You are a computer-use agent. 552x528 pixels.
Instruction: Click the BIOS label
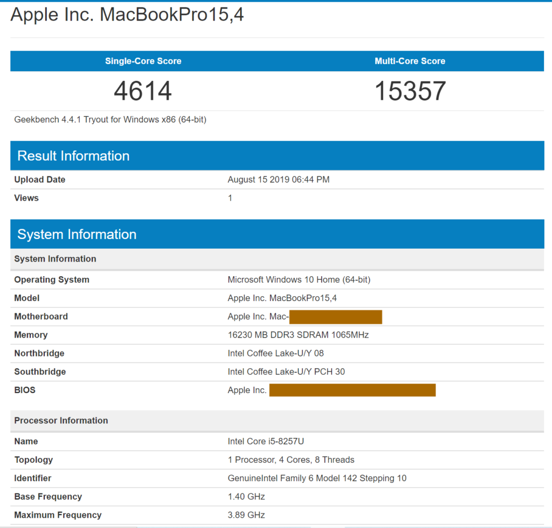pos(25,390)
